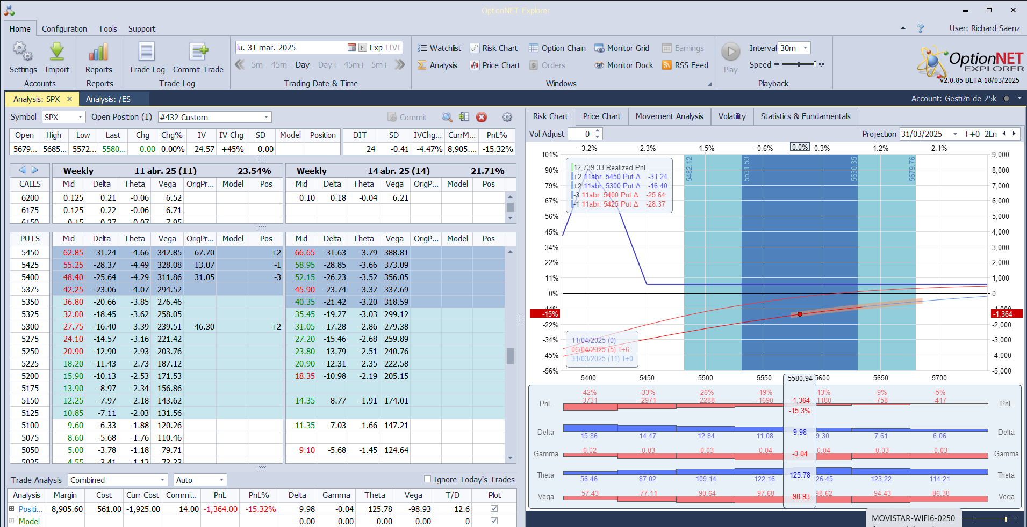
Task: Click the account status circle indicator
Action: pos(1006,99)
